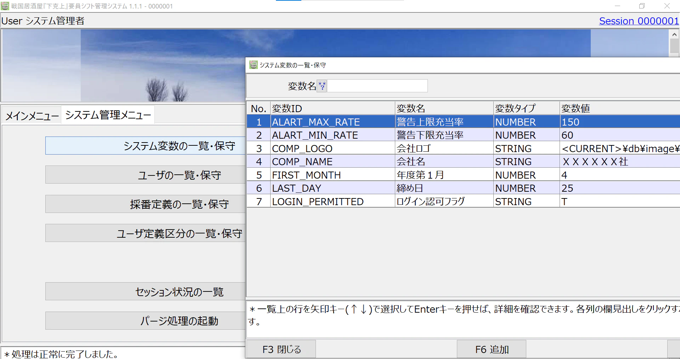Screen dimensions: 680x359
Task: Sort by the No. column header
Action: (259, 108)
